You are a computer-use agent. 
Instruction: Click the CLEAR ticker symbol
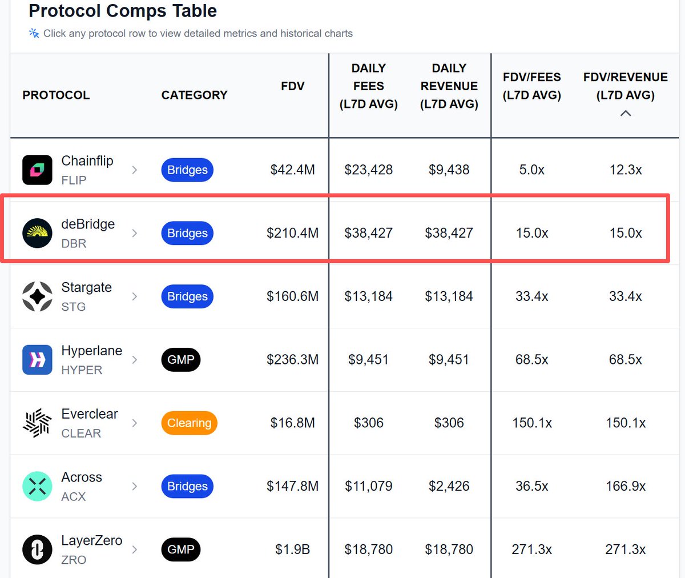pos(81,434)
